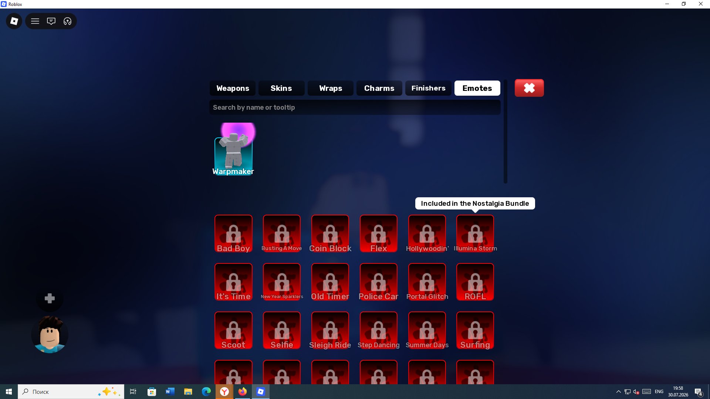Select the locked Police Car emote
710x399 pixels.
379,282
